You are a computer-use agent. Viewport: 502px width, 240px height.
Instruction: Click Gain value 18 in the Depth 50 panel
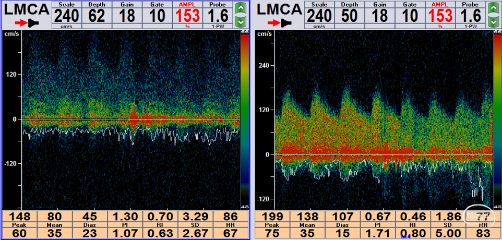coord(380,16)
